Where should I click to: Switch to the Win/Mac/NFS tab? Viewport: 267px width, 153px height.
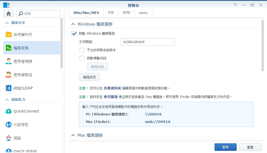(86, 13)
